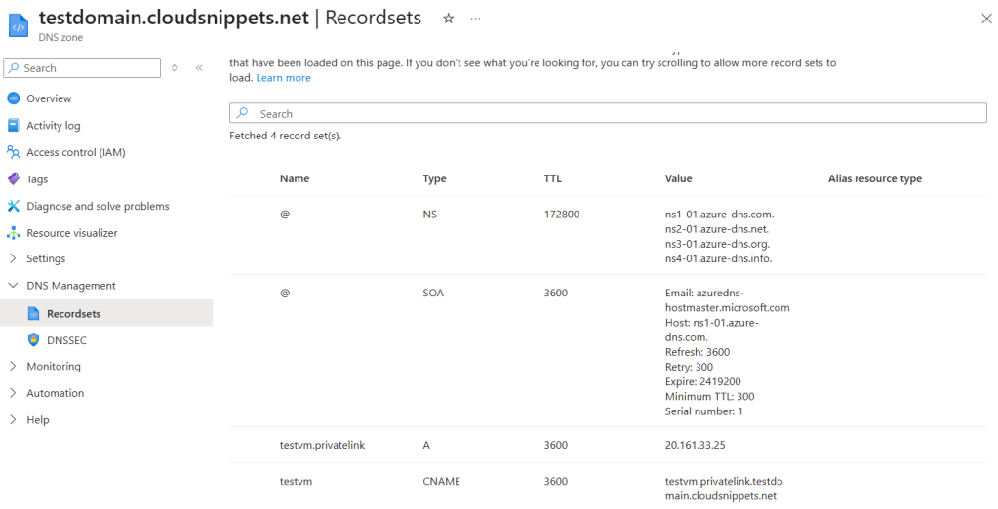Expand the Settings section

pyautogui.click(x=13, y=258)
